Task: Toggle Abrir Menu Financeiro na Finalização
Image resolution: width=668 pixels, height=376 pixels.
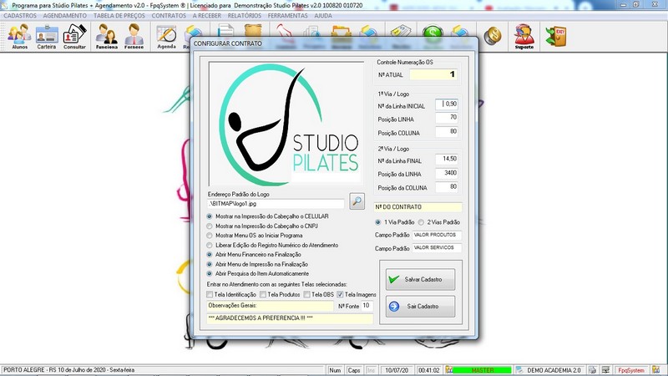Action: tap(210, 255)
